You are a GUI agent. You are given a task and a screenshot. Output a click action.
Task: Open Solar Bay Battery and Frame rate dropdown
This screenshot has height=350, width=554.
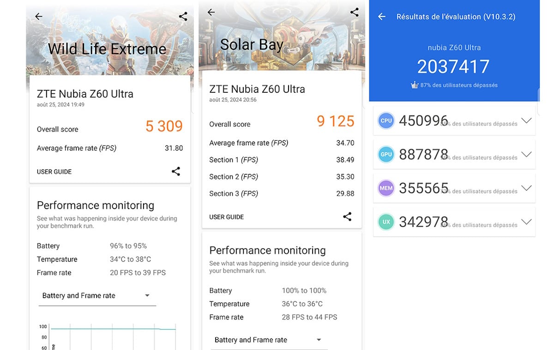coord(269,340)
